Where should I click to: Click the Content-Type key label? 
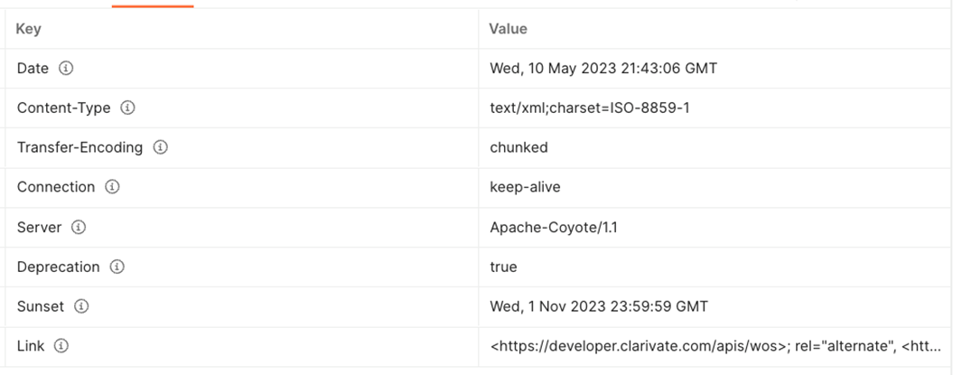tap(64, 108)
